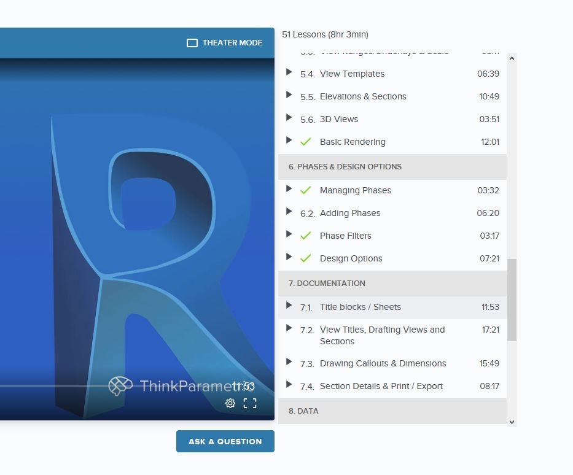The width and height of the screenshot is (573, 475).
Task: Open lesson Title blocks / Sheets
Action: tap(361, 307)
